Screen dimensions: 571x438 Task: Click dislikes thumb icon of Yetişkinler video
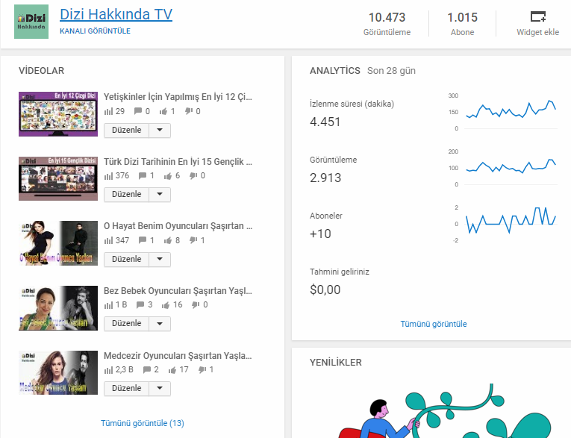click(189, 111)
